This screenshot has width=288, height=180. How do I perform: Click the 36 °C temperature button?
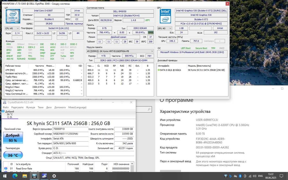tap(13, 155)
